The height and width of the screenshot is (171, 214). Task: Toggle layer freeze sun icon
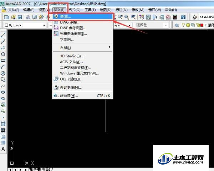tap(188, 25)
